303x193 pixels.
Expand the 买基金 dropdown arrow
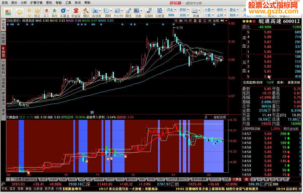(x=68, y=11)
